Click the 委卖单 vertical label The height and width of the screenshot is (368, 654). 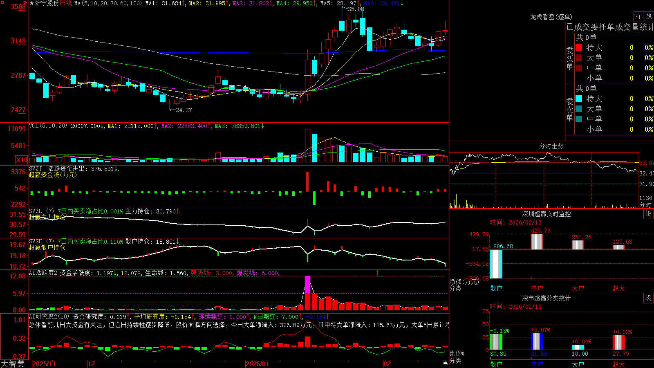570,109
